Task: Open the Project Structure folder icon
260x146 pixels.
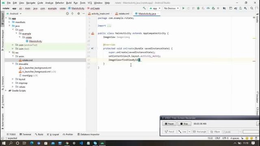Action: click(224, 8)
